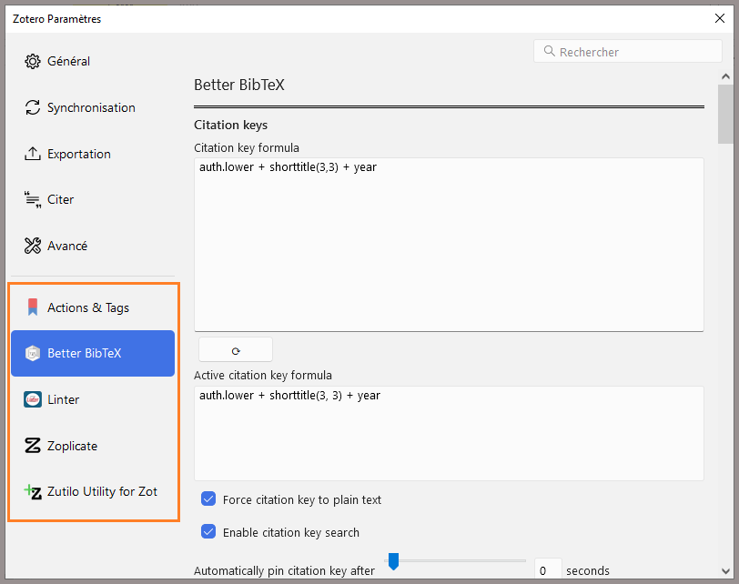
Task: Click the Citer quotation icon
Action: [33, 200]
